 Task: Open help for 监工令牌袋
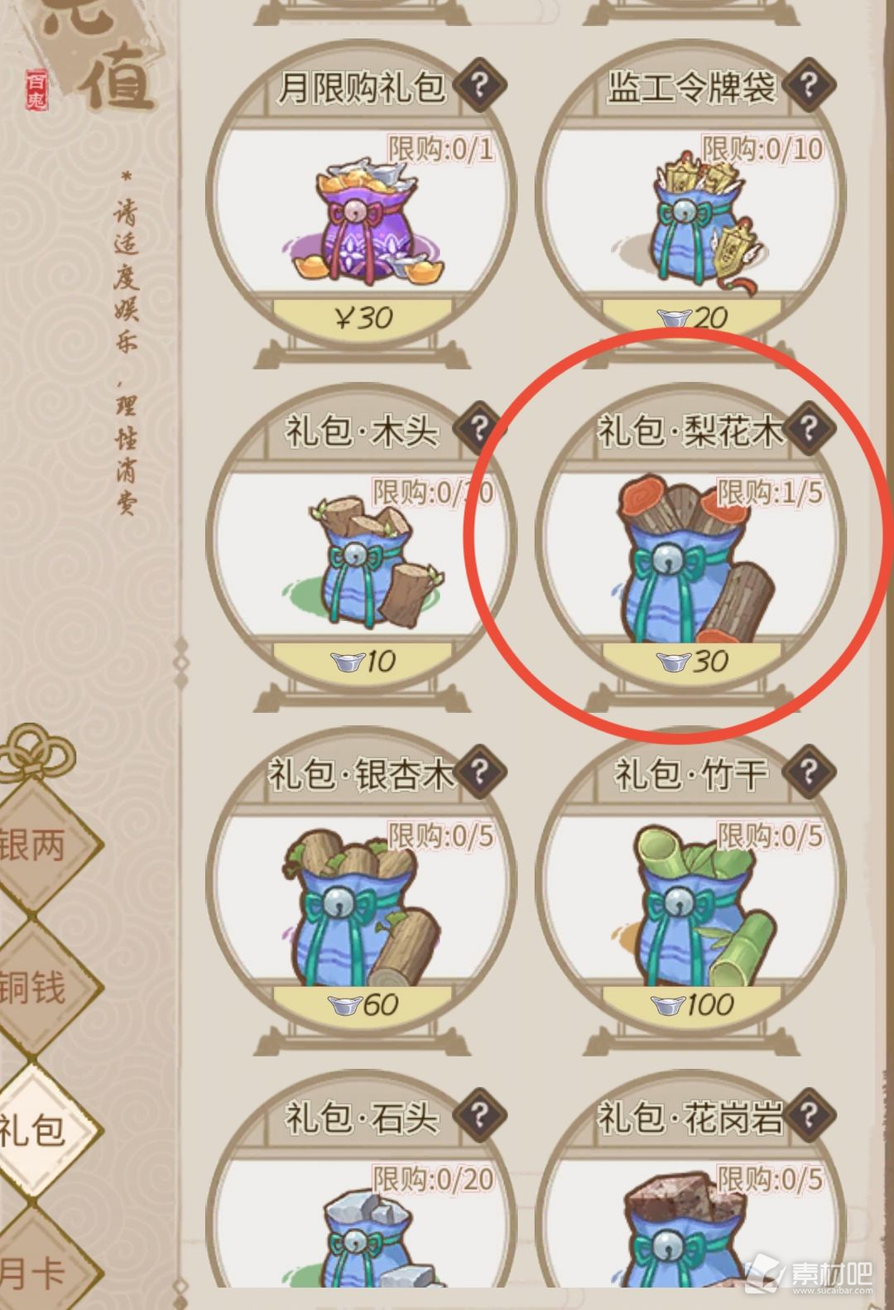click(810, 84)
